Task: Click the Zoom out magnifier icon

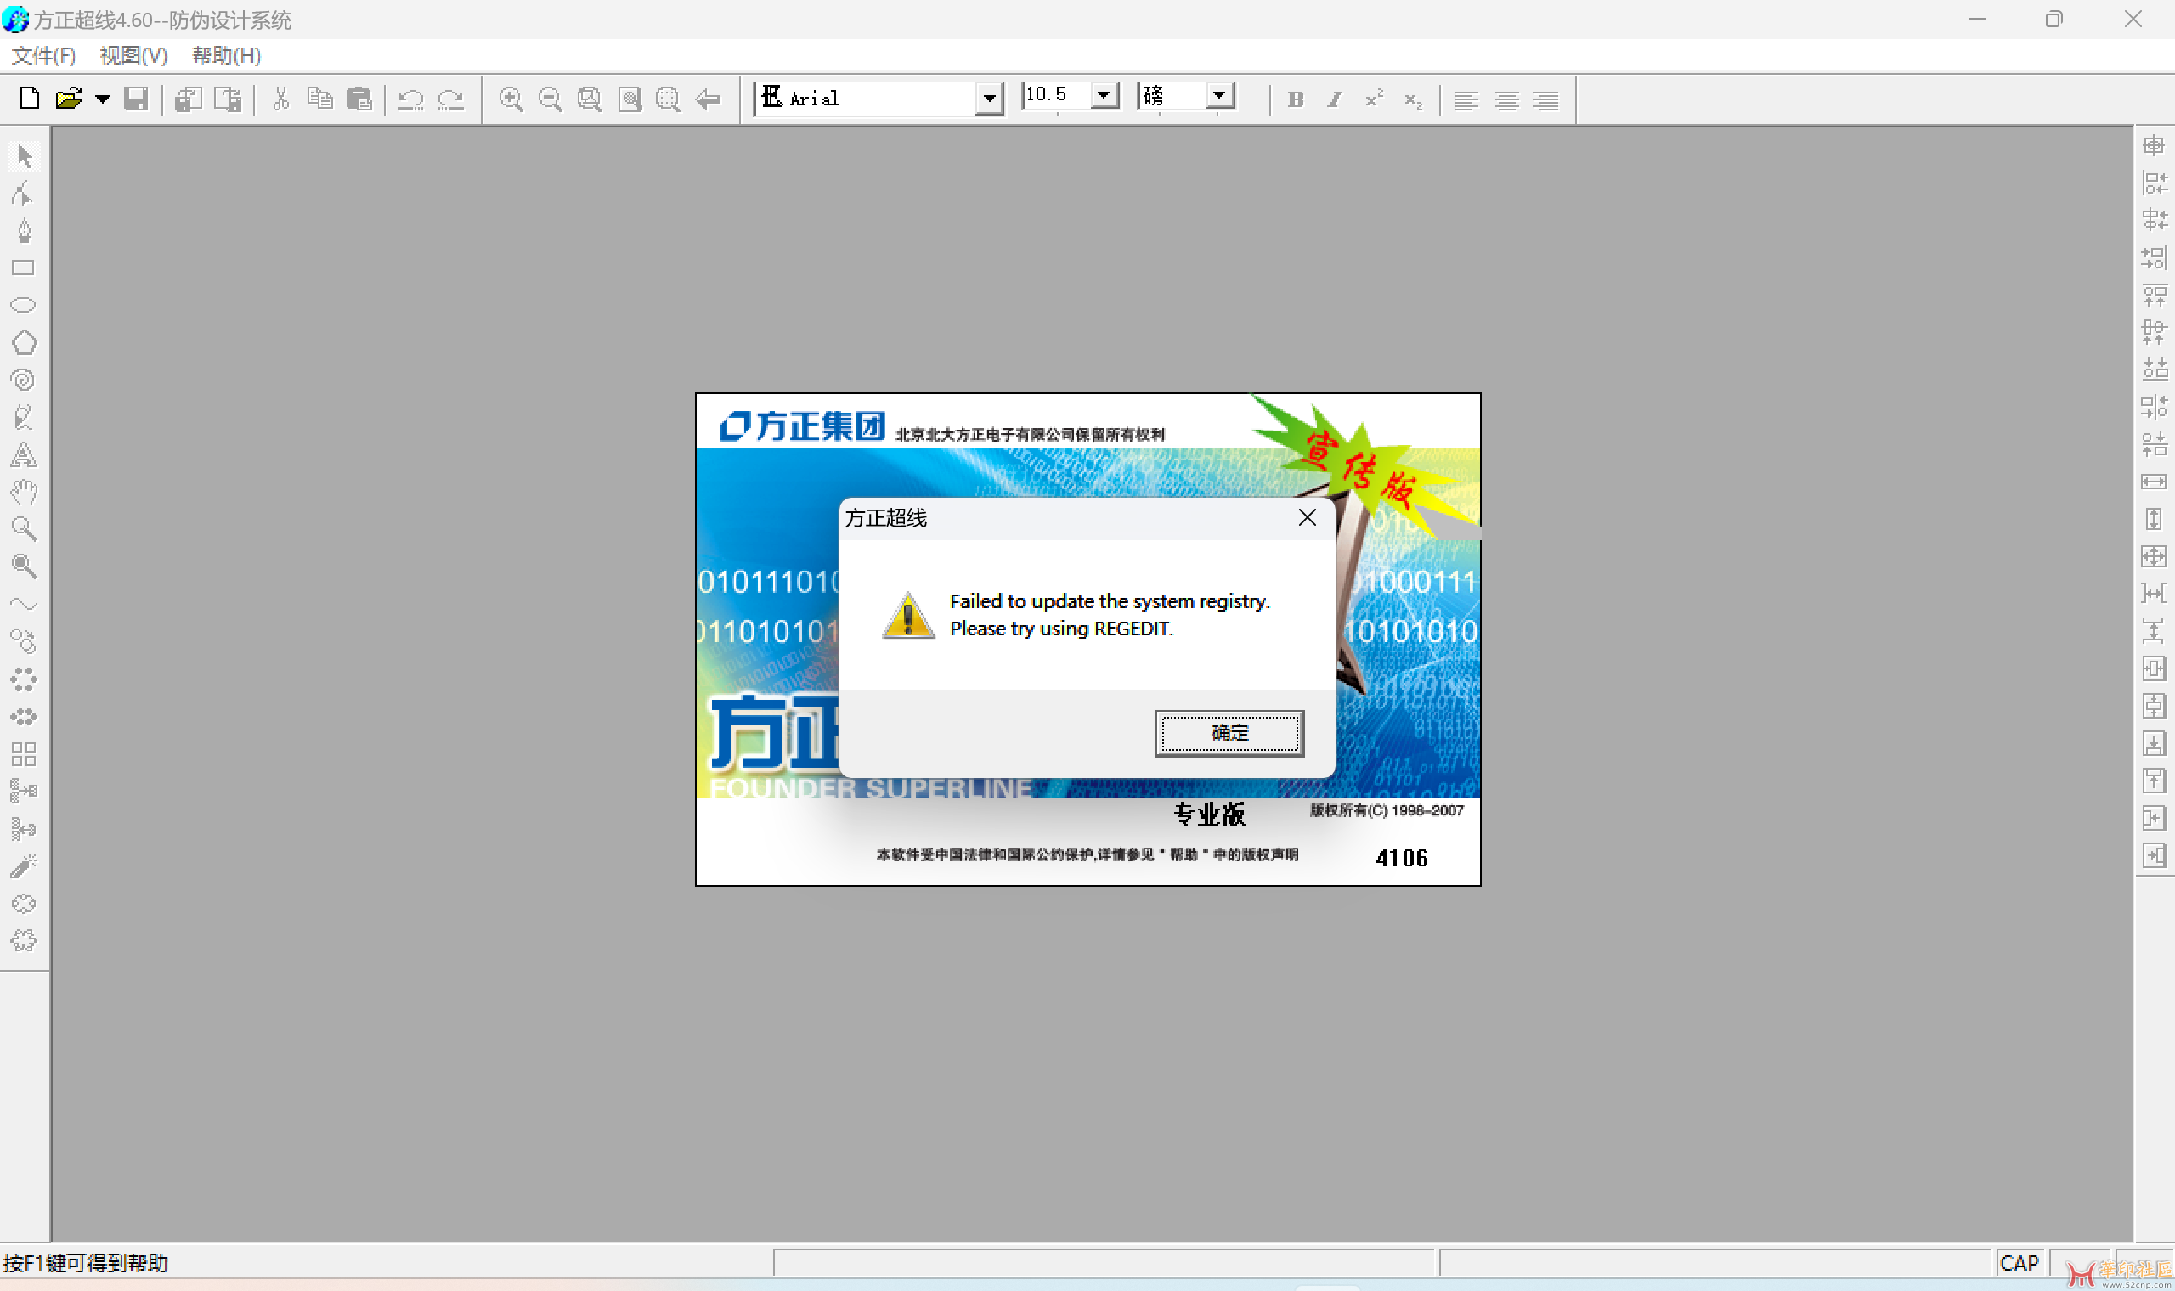Action: (550, 99)
